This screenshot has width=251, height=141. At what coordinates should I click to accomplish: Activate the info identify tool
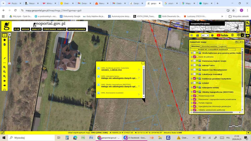(5, 35)
